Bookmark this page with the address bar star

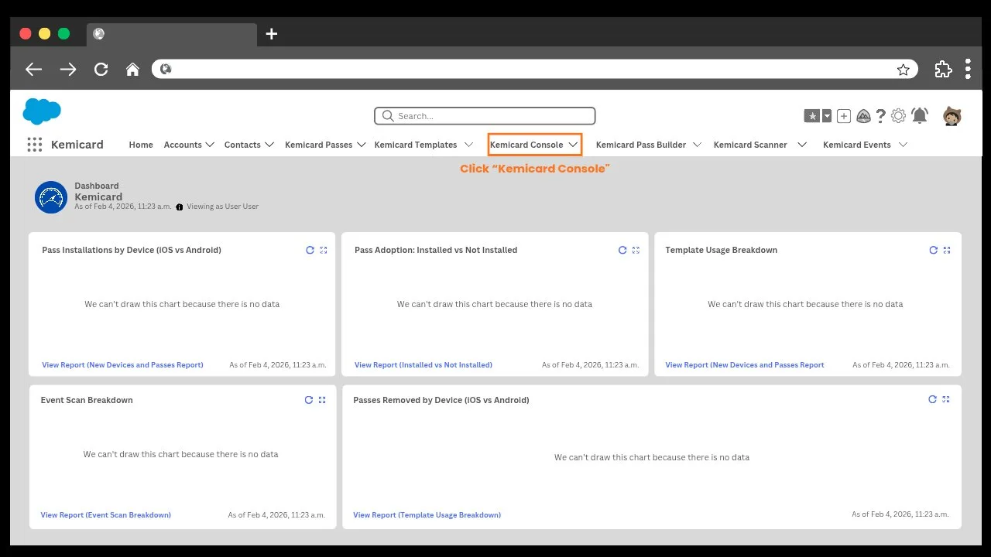pos(904,70)
